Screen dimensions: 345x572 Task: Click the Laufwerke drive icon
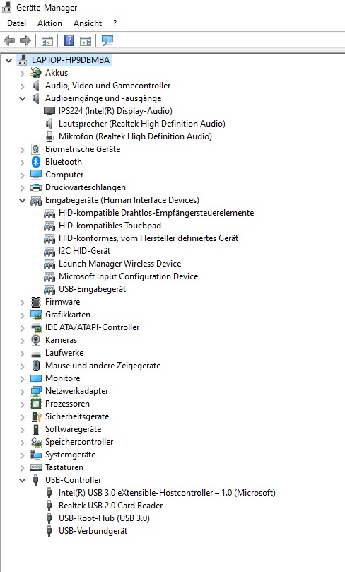point(36,354)
